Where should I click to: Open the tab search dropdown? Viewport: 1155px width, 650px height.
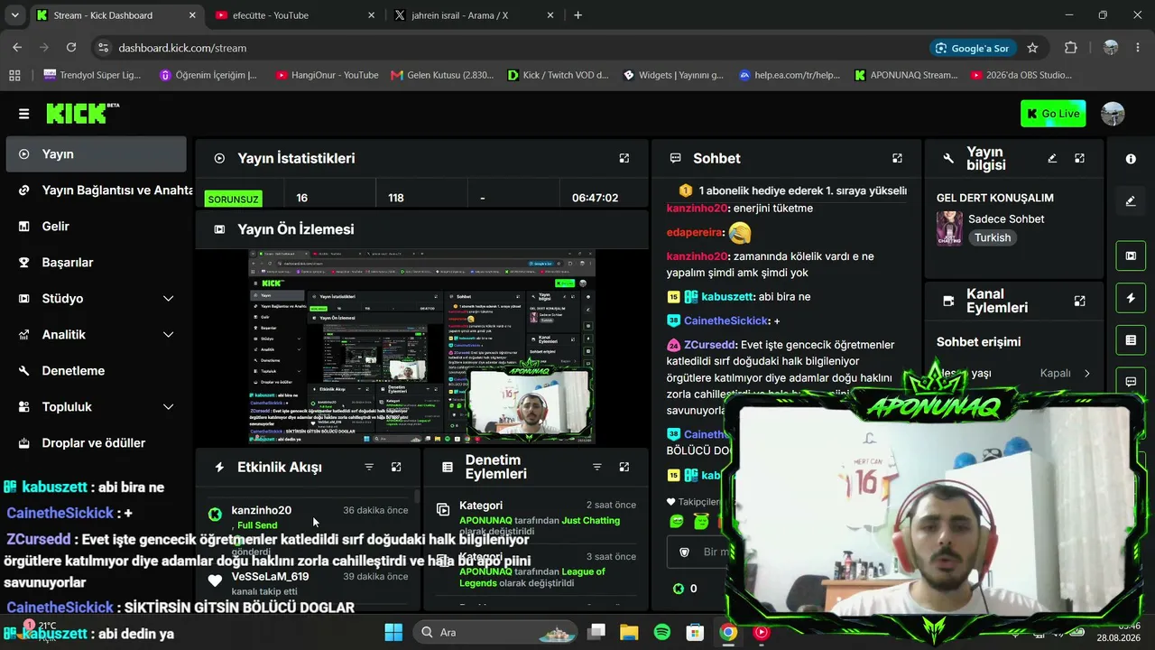[14, 15]
